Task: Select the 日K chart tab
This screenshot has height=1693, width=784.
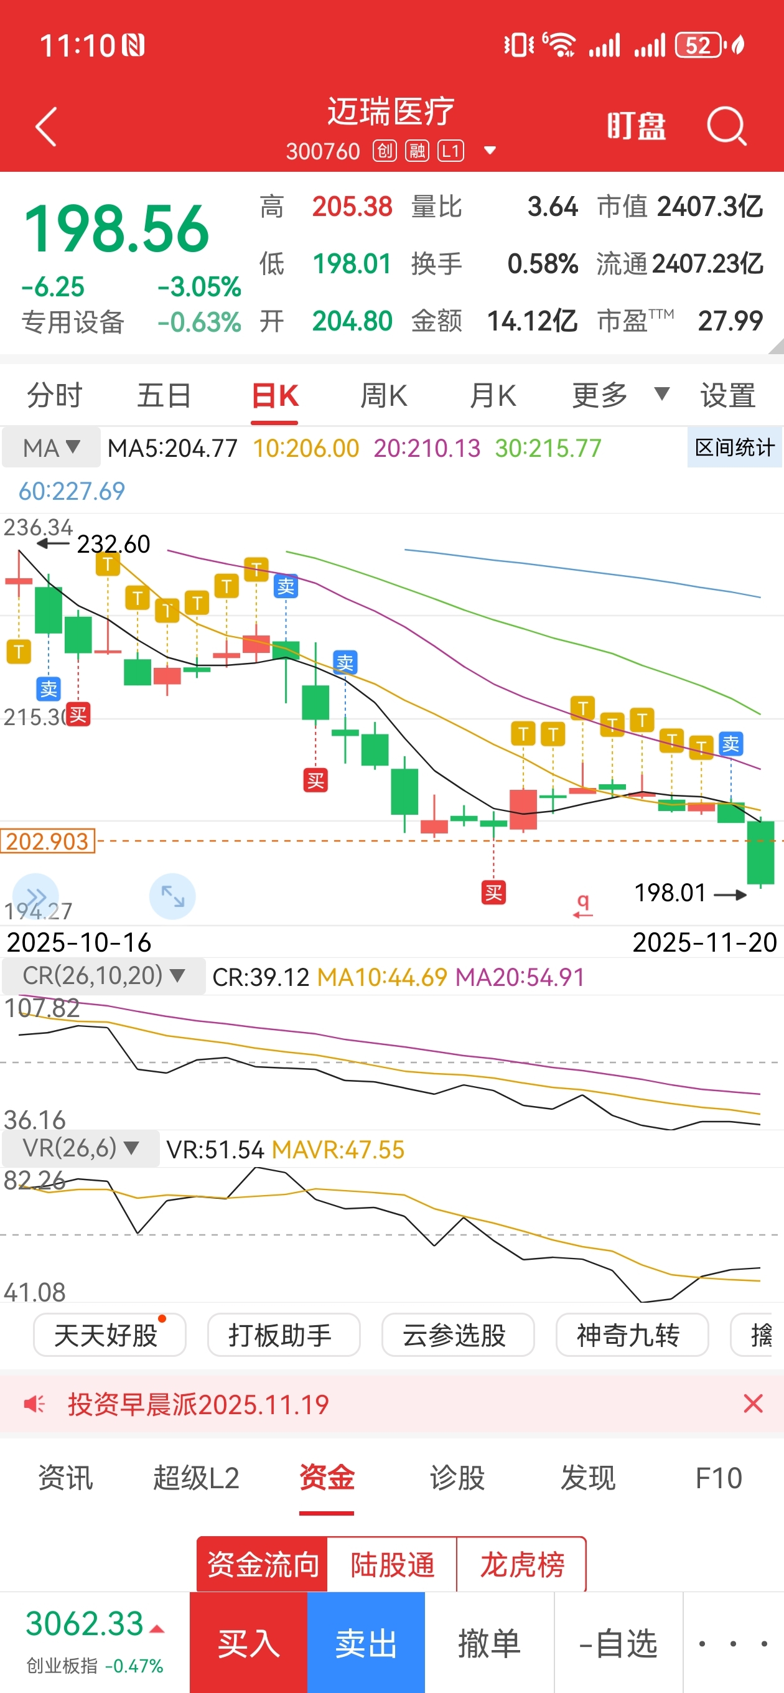Action: pyautogui.click(x=276, y=396)
